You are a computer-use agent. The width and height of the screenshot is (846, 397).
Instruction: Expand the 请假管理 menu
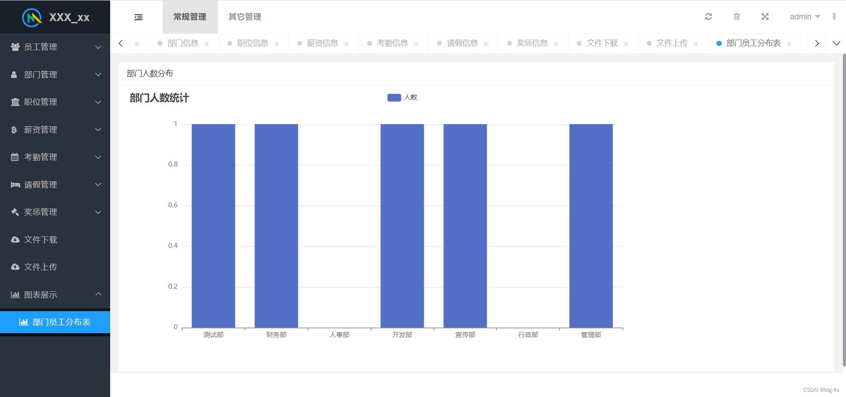[x=98, y=184]
